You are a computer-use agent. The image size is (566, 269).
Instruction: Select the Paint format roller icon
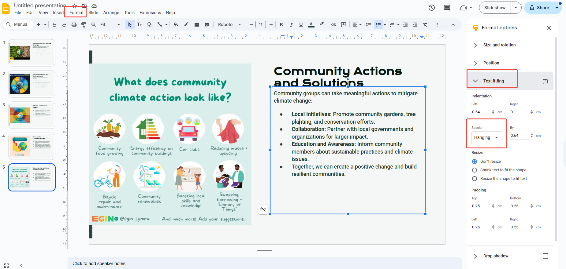[84, 25]
